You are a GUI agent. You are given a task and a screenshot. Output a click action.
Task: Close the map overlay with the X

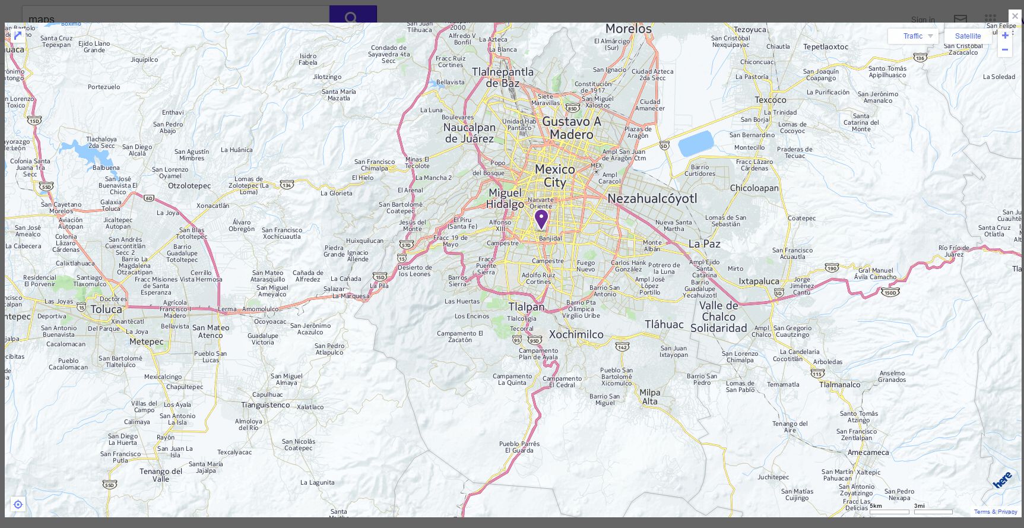click(1015, 16)
